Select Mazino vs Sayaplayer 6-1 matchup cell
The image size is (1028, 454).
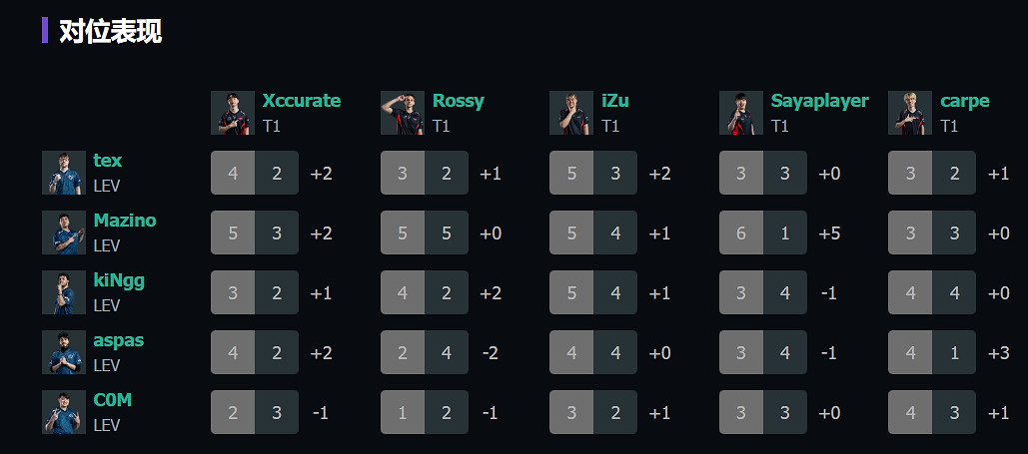[763, 232]
